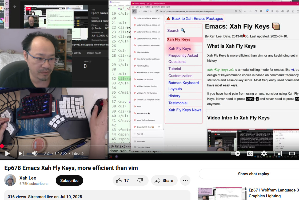Click the Firefox sidebar toggle in the video
299x200 pixels.
[x=134, y=11]
